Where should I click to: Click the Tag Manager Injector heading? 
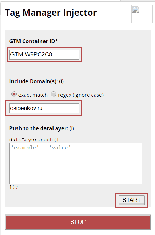tap(51, 13)
